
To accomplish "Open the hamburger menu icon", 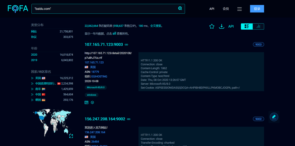I will click(x=240, y=9).
